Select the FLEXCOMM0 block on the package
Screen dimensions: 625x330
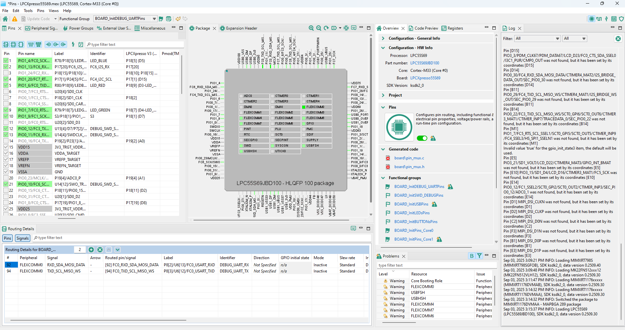[x=317, y=107]
